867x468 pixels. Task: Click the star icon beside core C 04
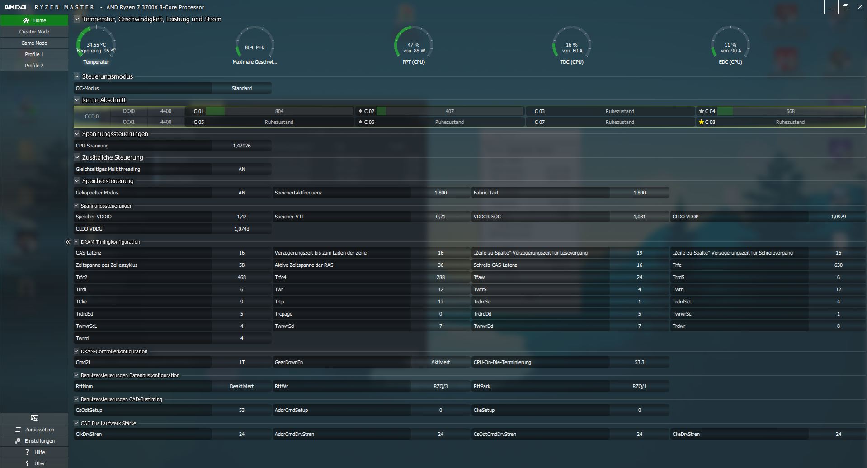(701, 111)
